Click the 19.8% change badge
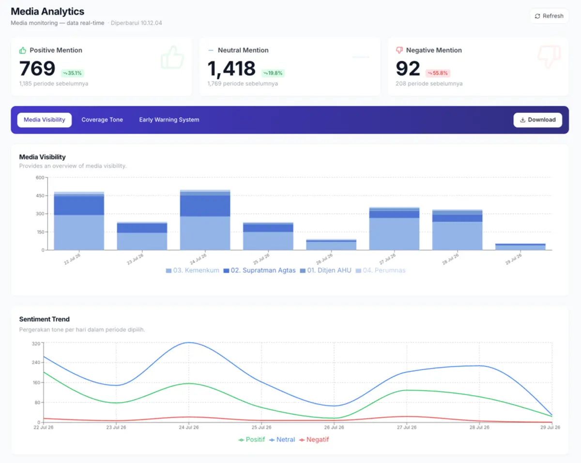The width and height of the screenshot is (581, 463). tap(273, 73)
